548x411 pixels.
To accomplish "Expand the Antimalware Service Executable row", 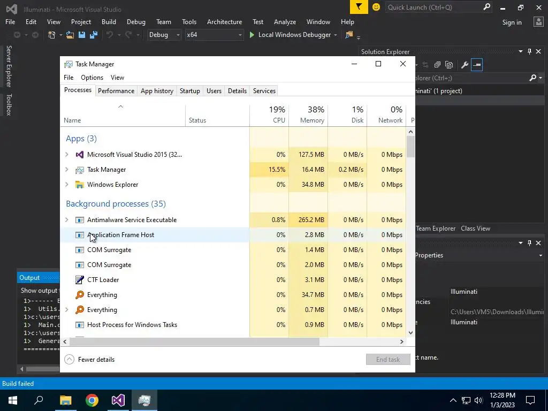I will pyautogui.click(x=67, y=219).
